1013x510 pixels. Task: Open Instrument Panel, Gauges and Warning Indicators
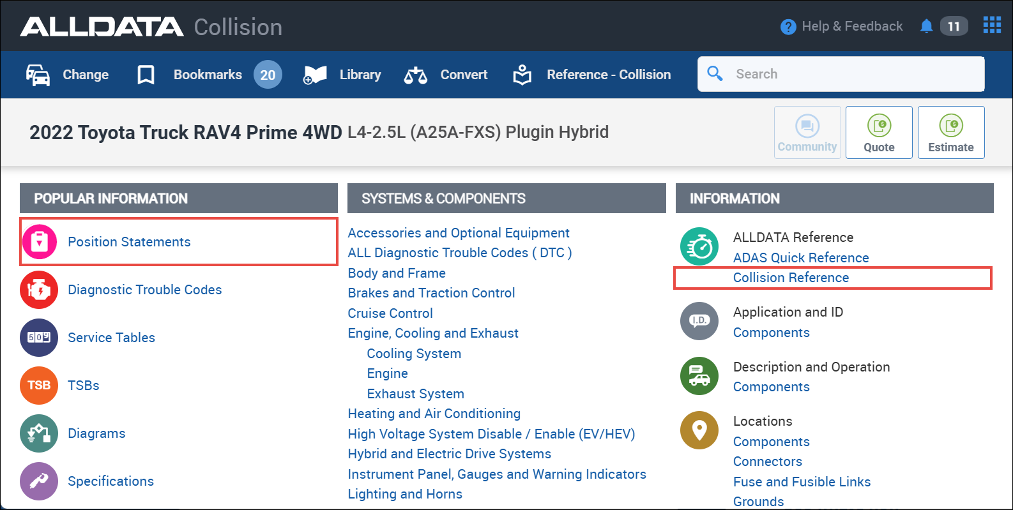[x=497, y=474]
